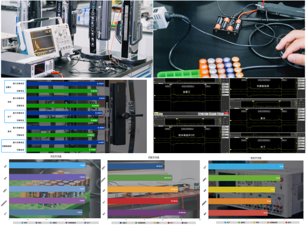This screenshot has height=229, width=306.
Task: Click the 短流平均值 chart title
Action: 256,158
